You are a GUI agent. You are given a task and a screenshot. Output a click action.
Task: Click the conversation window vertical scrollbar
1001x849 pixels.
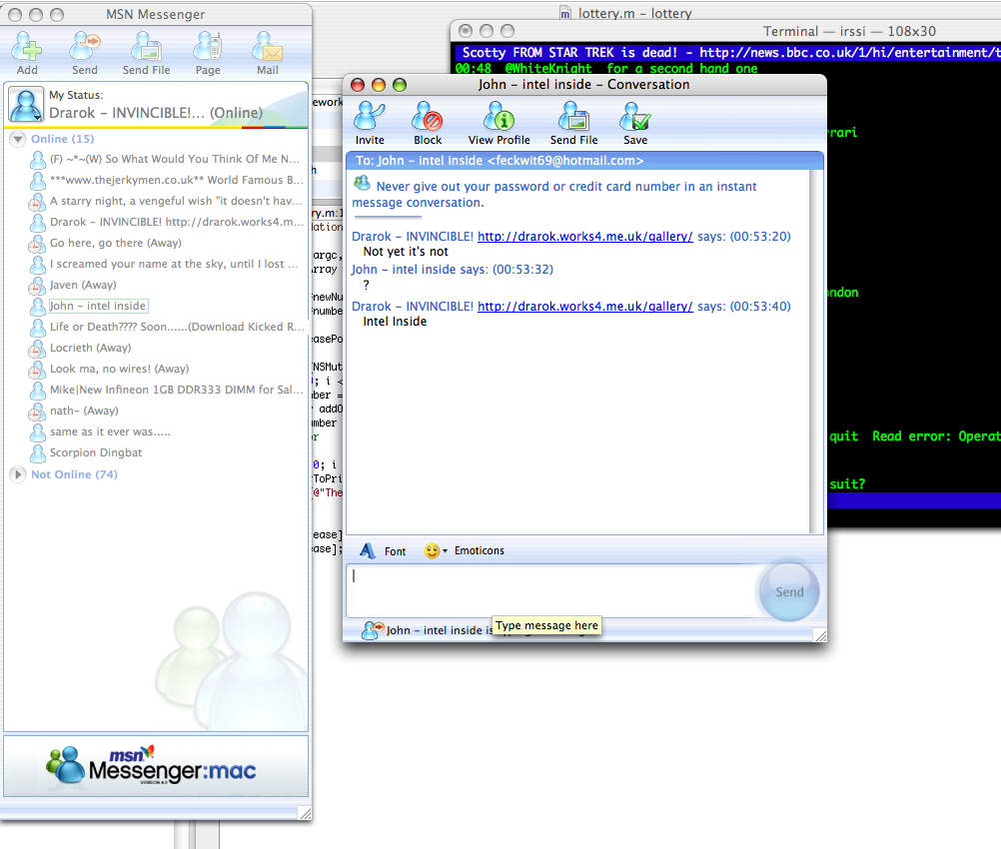click(x=815, y=352)
